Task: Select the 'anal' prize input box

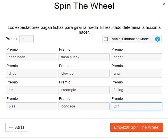Action: 136,74
